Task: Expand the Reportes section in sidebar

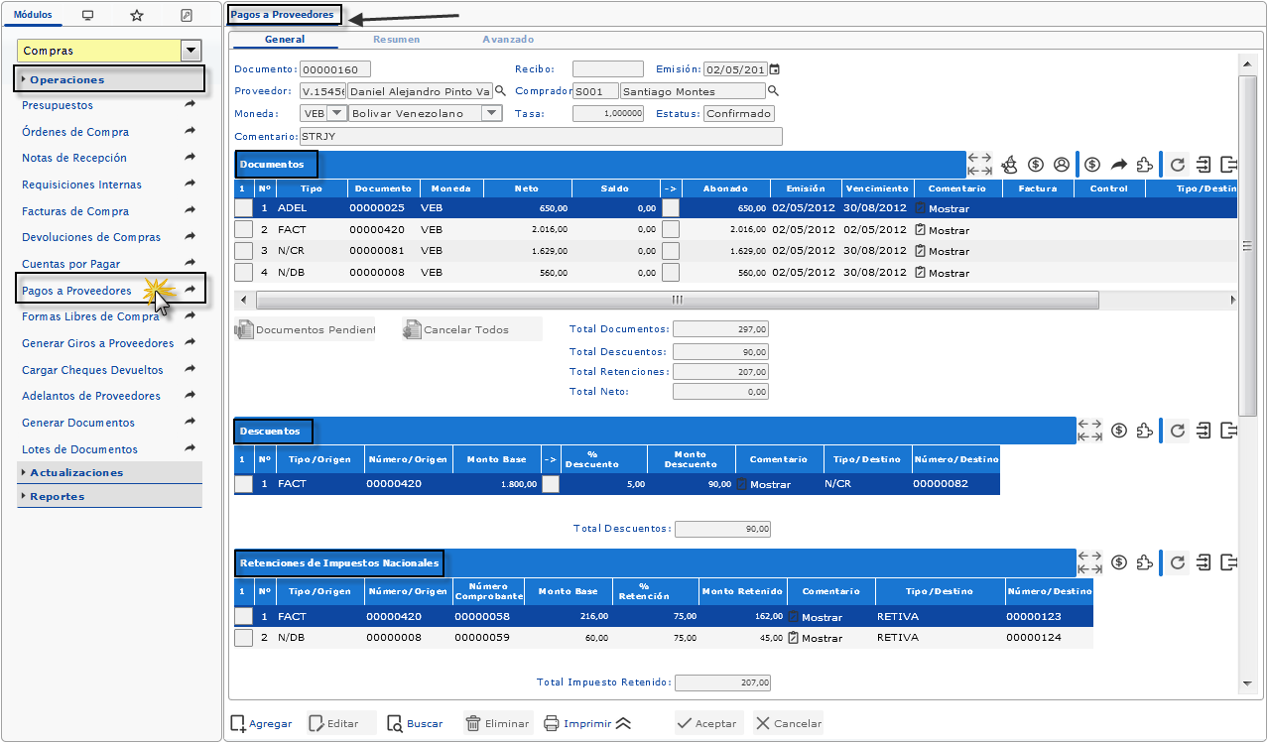Action: [x=58, y=496]
